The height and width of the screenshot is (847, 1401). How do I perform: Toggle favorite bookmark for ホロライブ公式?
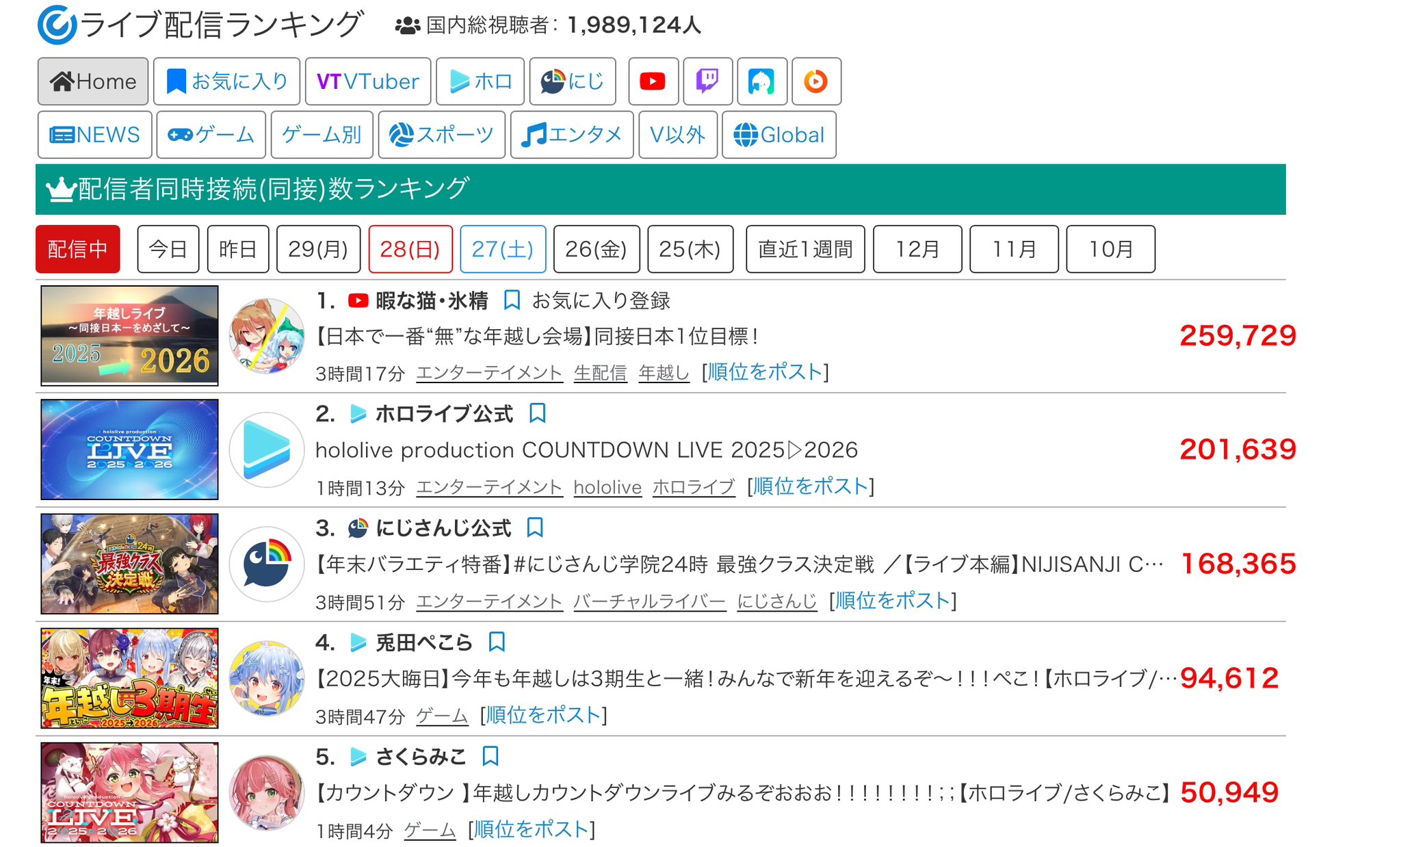coord(538,413)
